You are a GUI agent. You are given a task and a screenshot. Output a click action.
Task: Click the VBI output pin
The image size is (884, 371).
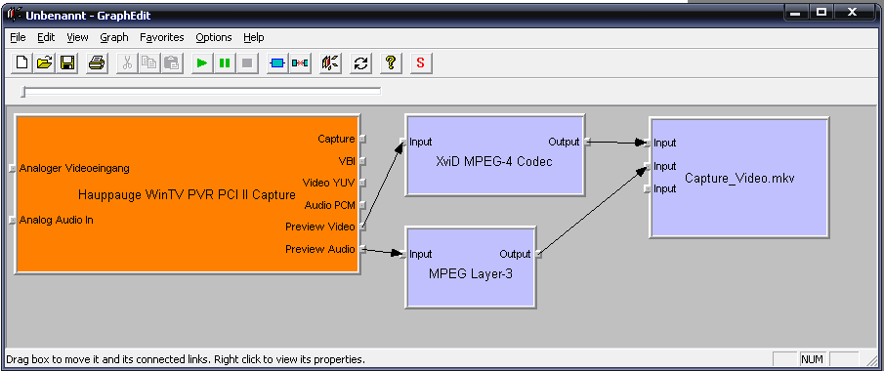pos(362,161)
